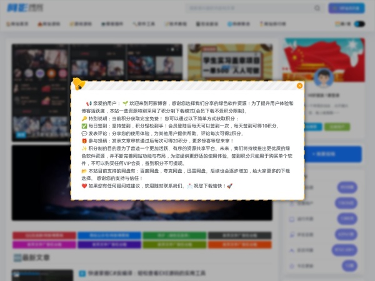The image size is (375, 281).
Task: Click the bell icon on the popup
Action: point(78,84)
